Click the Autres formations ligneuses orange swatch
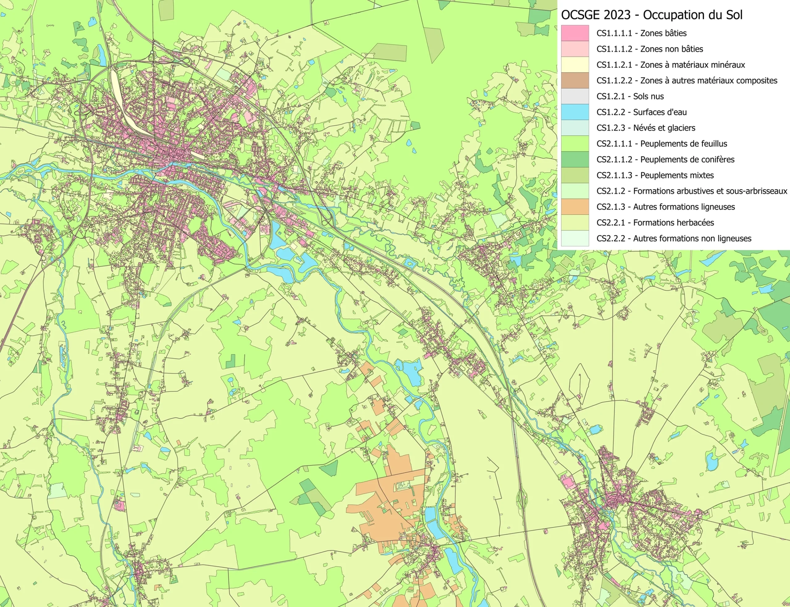 [575, 207]
